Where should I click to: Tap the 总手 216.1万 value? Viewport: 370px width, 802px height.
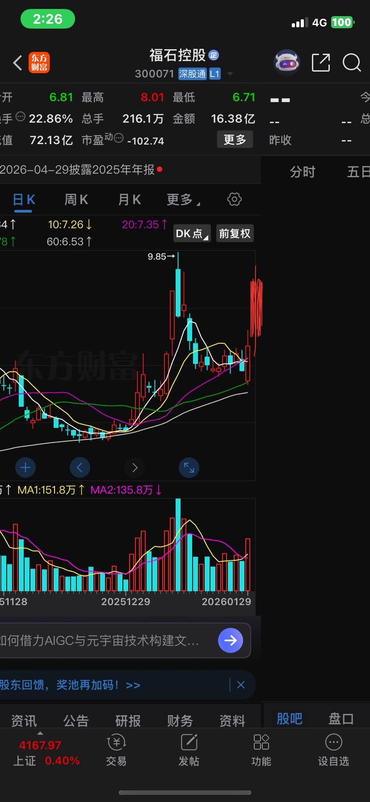pos(143,119)
